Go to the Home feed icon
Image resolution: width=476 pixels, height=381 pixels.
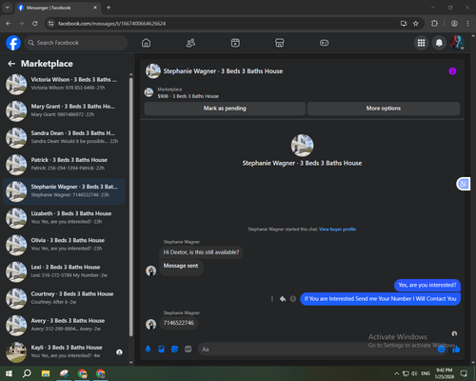(146, 43)
